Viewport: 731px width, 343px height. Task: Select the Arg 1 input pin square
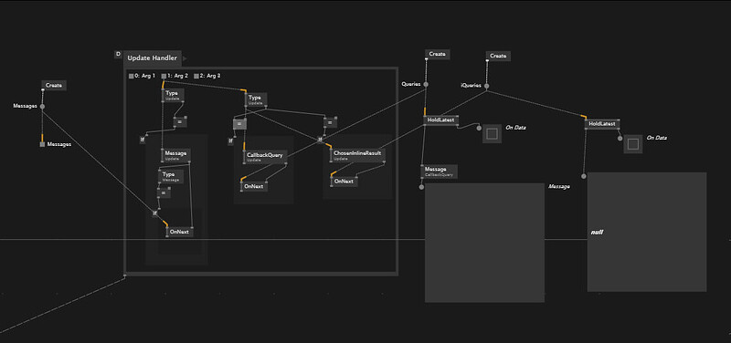click(x=131, y=76)
